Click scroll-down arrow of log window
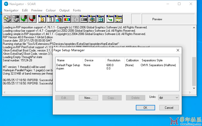202x126 pixels. pos(194,88)
